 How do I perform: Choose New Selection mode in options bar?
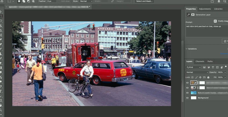[19, 1]
